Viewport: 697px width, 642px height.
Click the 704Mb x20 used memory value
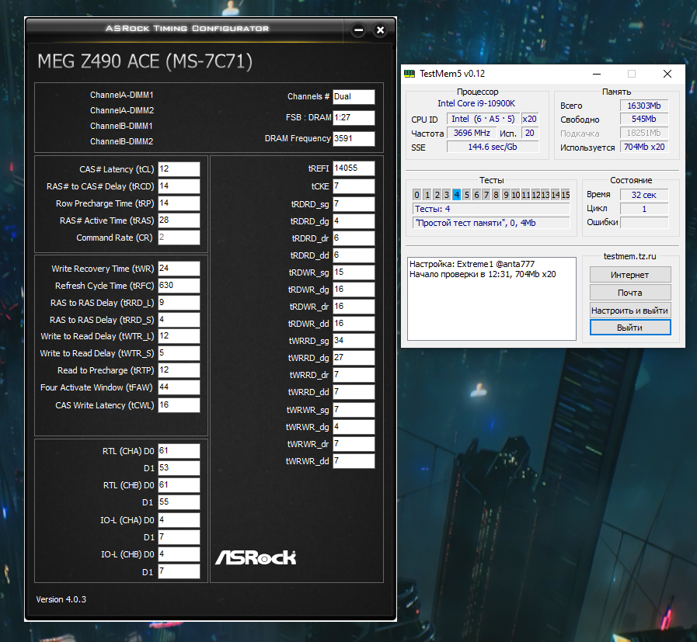tap(644, 147)
